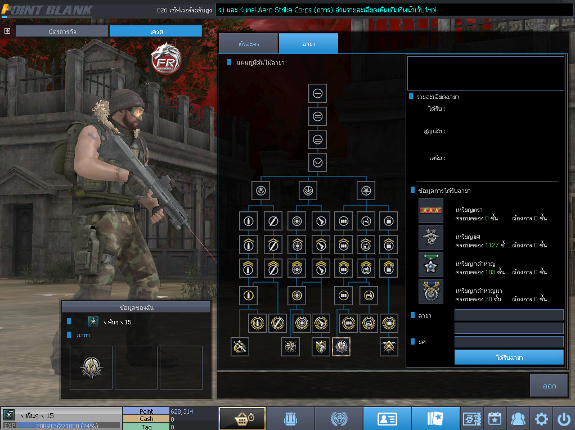
Task: Open the inventory backpack icon
Action: tap(290, 419)
